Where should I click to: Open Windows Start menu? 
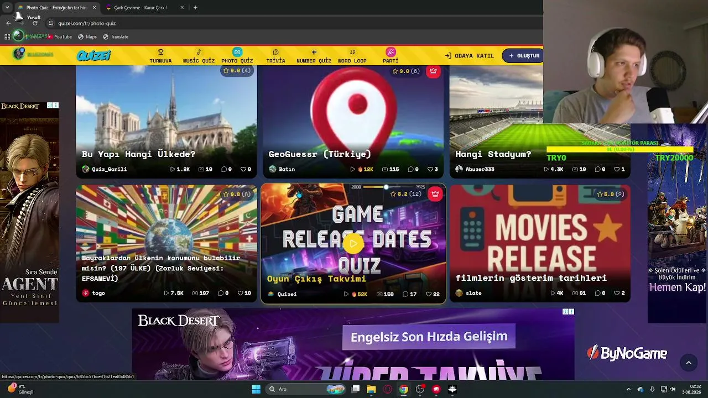coord(256,389)
